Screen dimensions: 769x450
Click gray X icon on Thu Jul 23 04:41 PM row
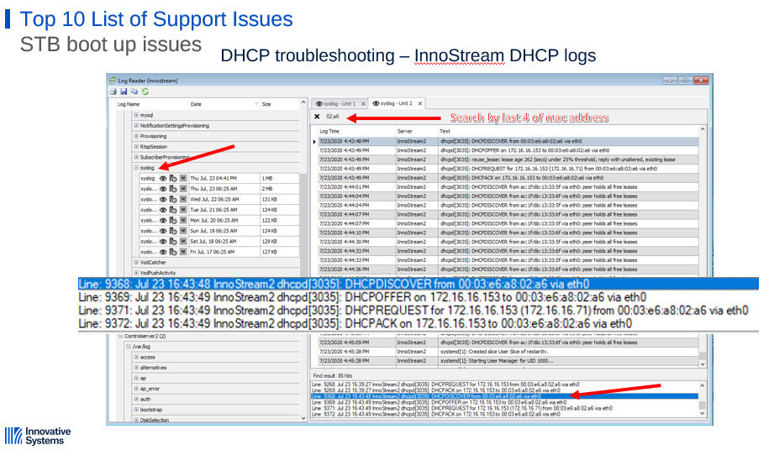click(183, 178)
